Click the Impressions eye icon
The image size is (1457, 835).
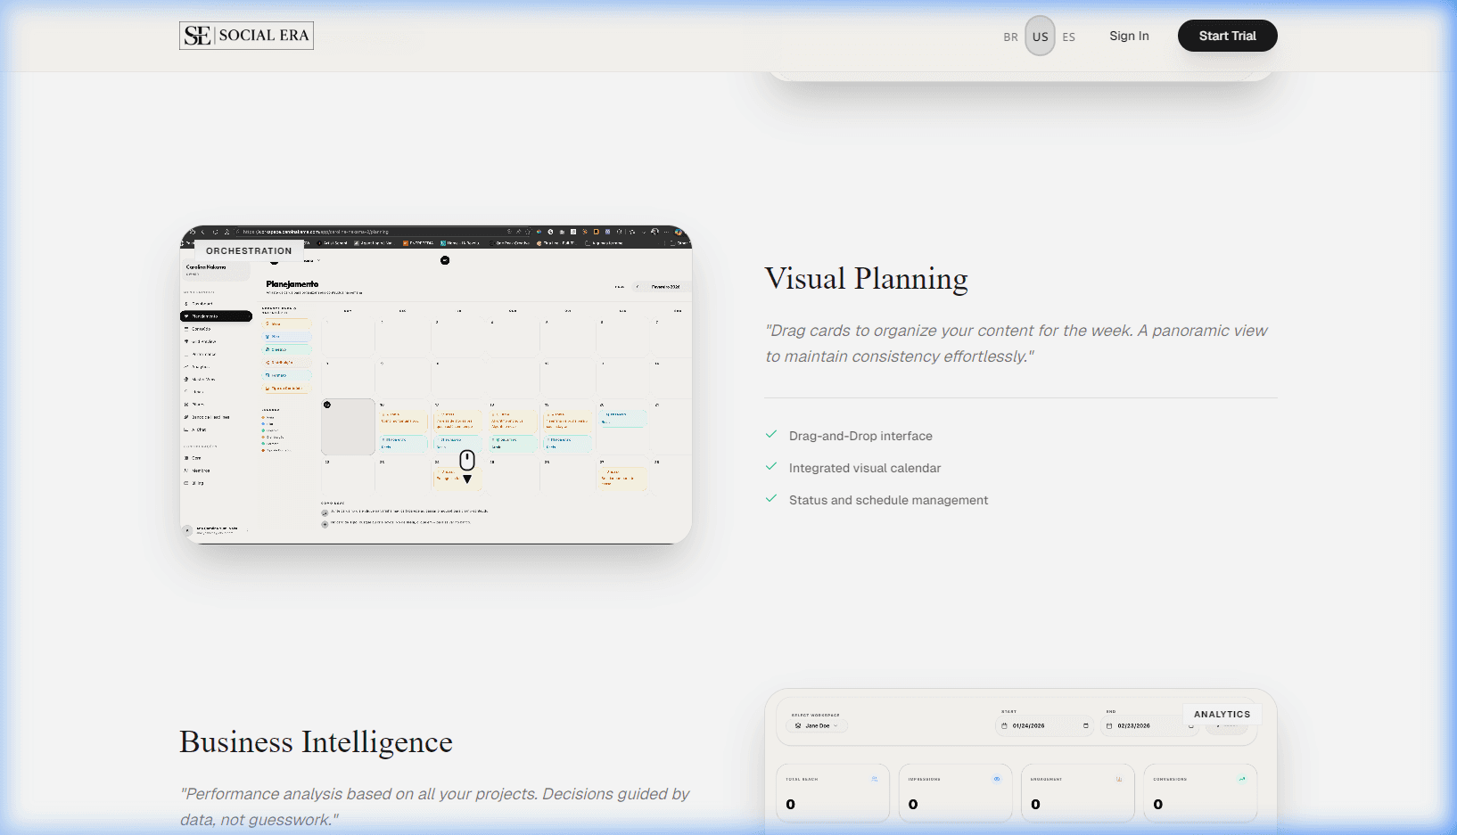point(997,779)
